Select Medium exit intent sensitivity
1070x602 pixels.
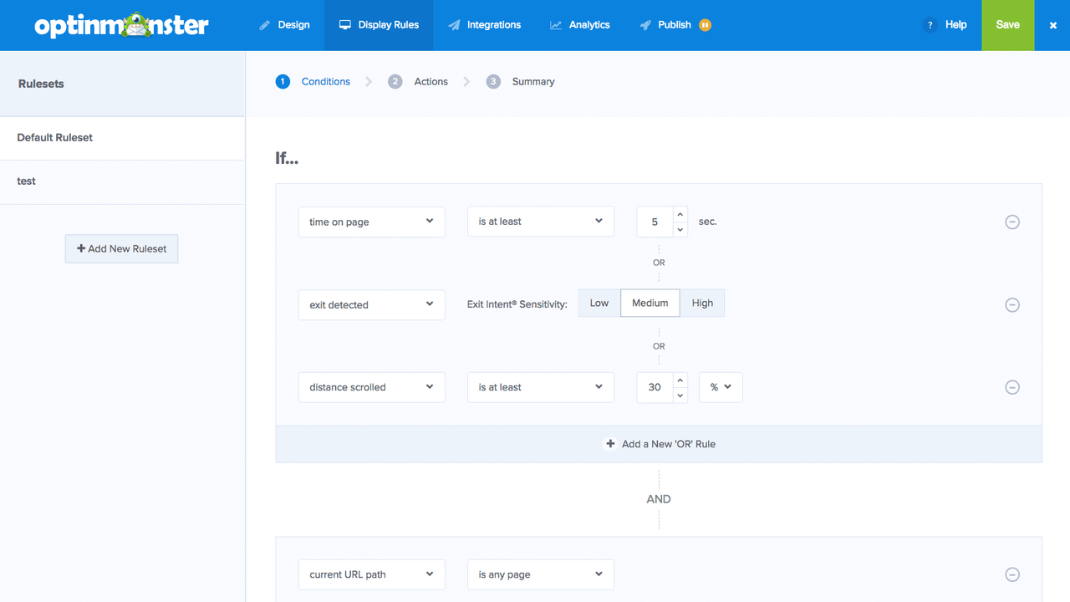click(650, 304)
